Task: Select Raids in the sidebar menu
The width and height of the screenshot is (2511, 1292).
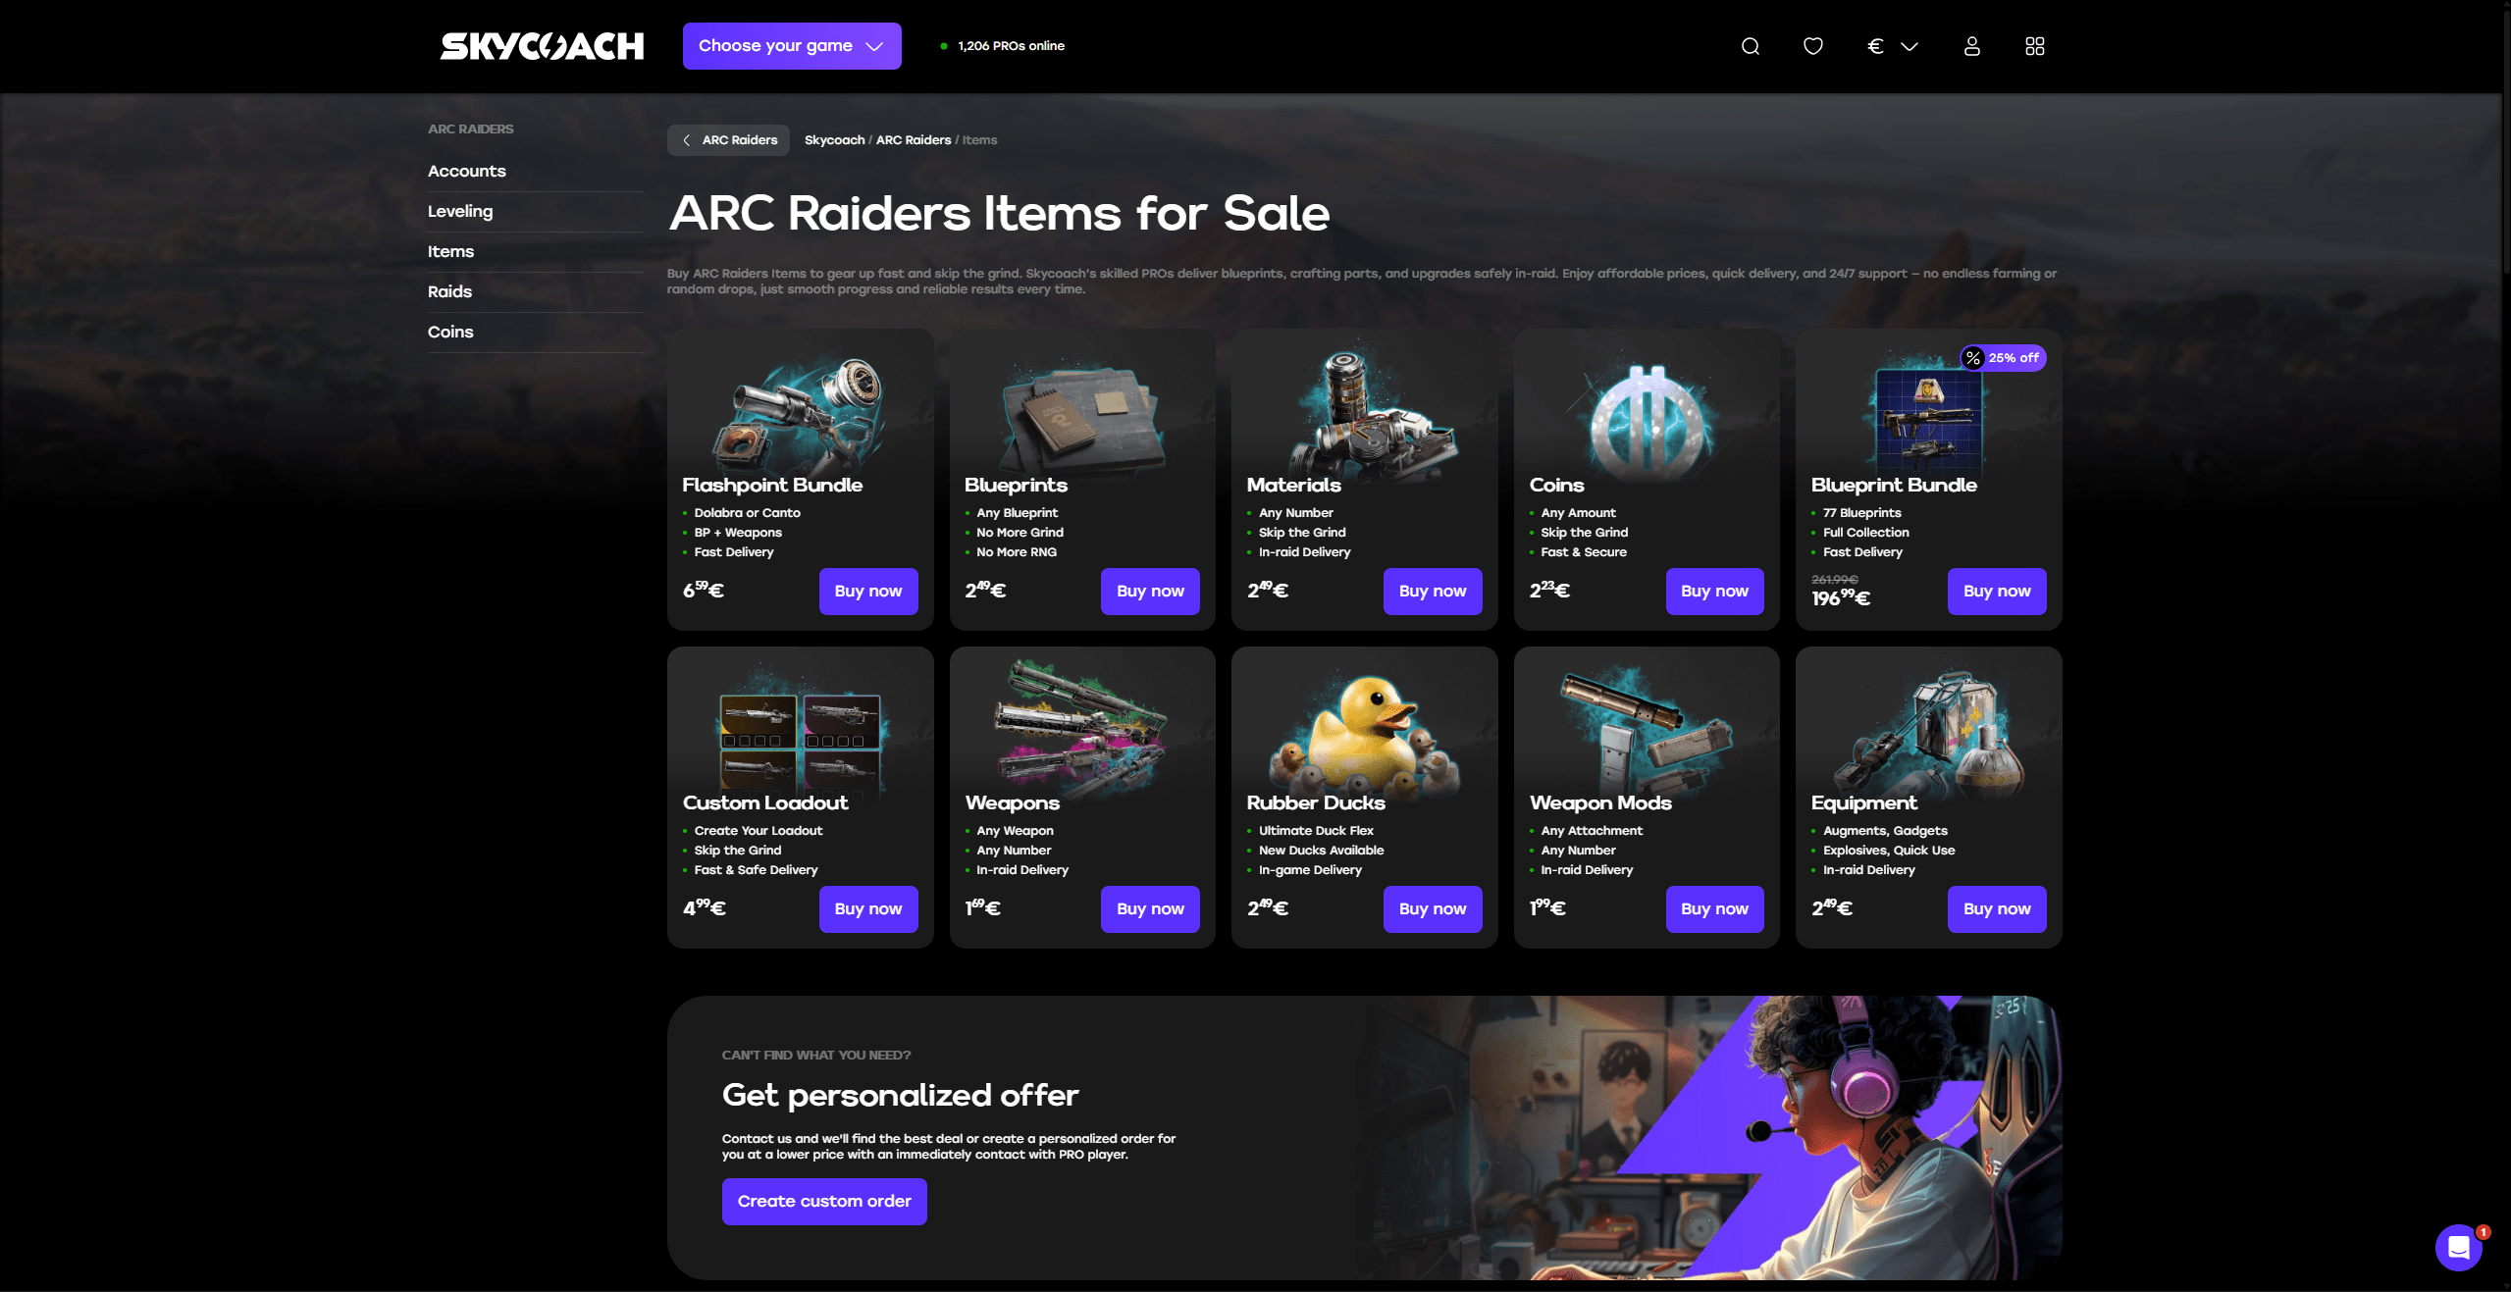Action: [x=449, y=291]
